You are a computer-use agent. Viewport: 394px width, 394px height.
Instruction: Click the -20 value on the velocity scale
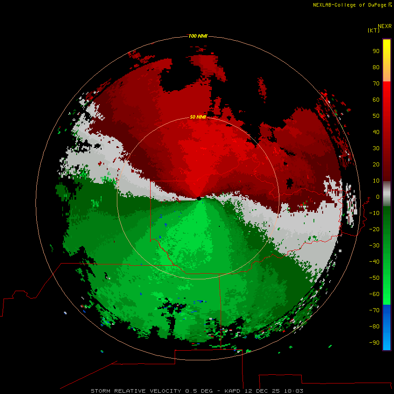tap(374, 229)
